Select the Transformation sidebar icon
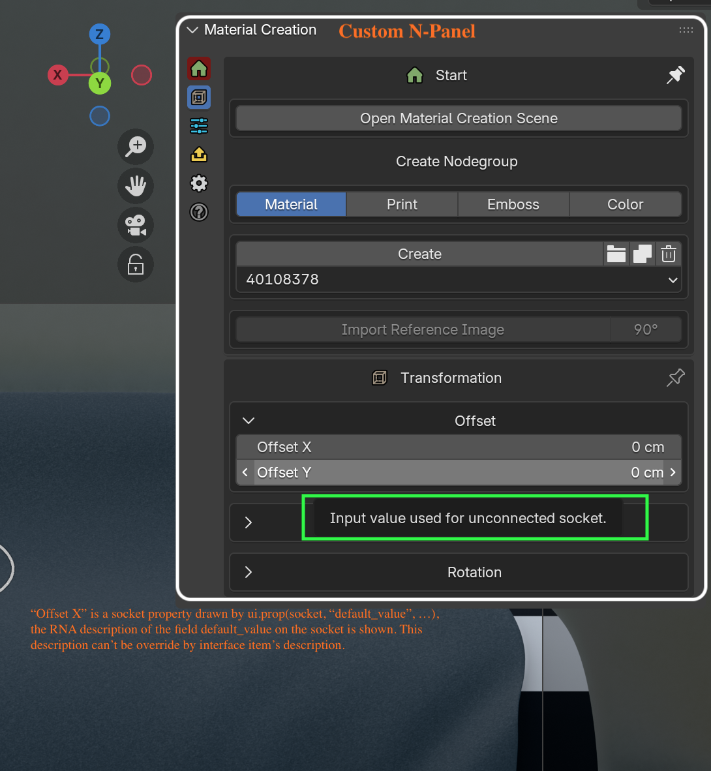Screen dimensions: 711x771 point(199,97)
